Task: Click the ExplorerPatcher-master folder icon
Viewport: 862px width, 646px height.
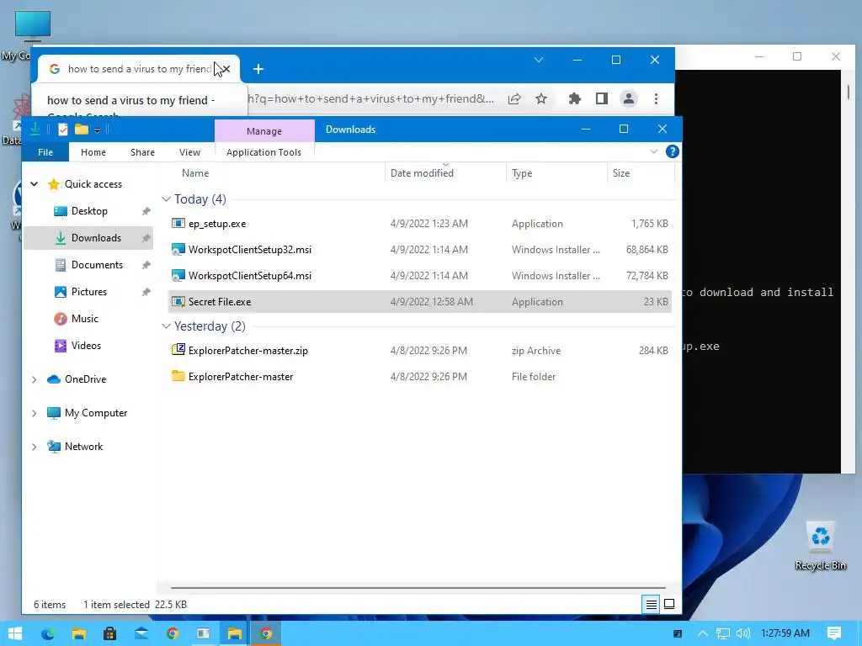Action: (x=178, y=376)
